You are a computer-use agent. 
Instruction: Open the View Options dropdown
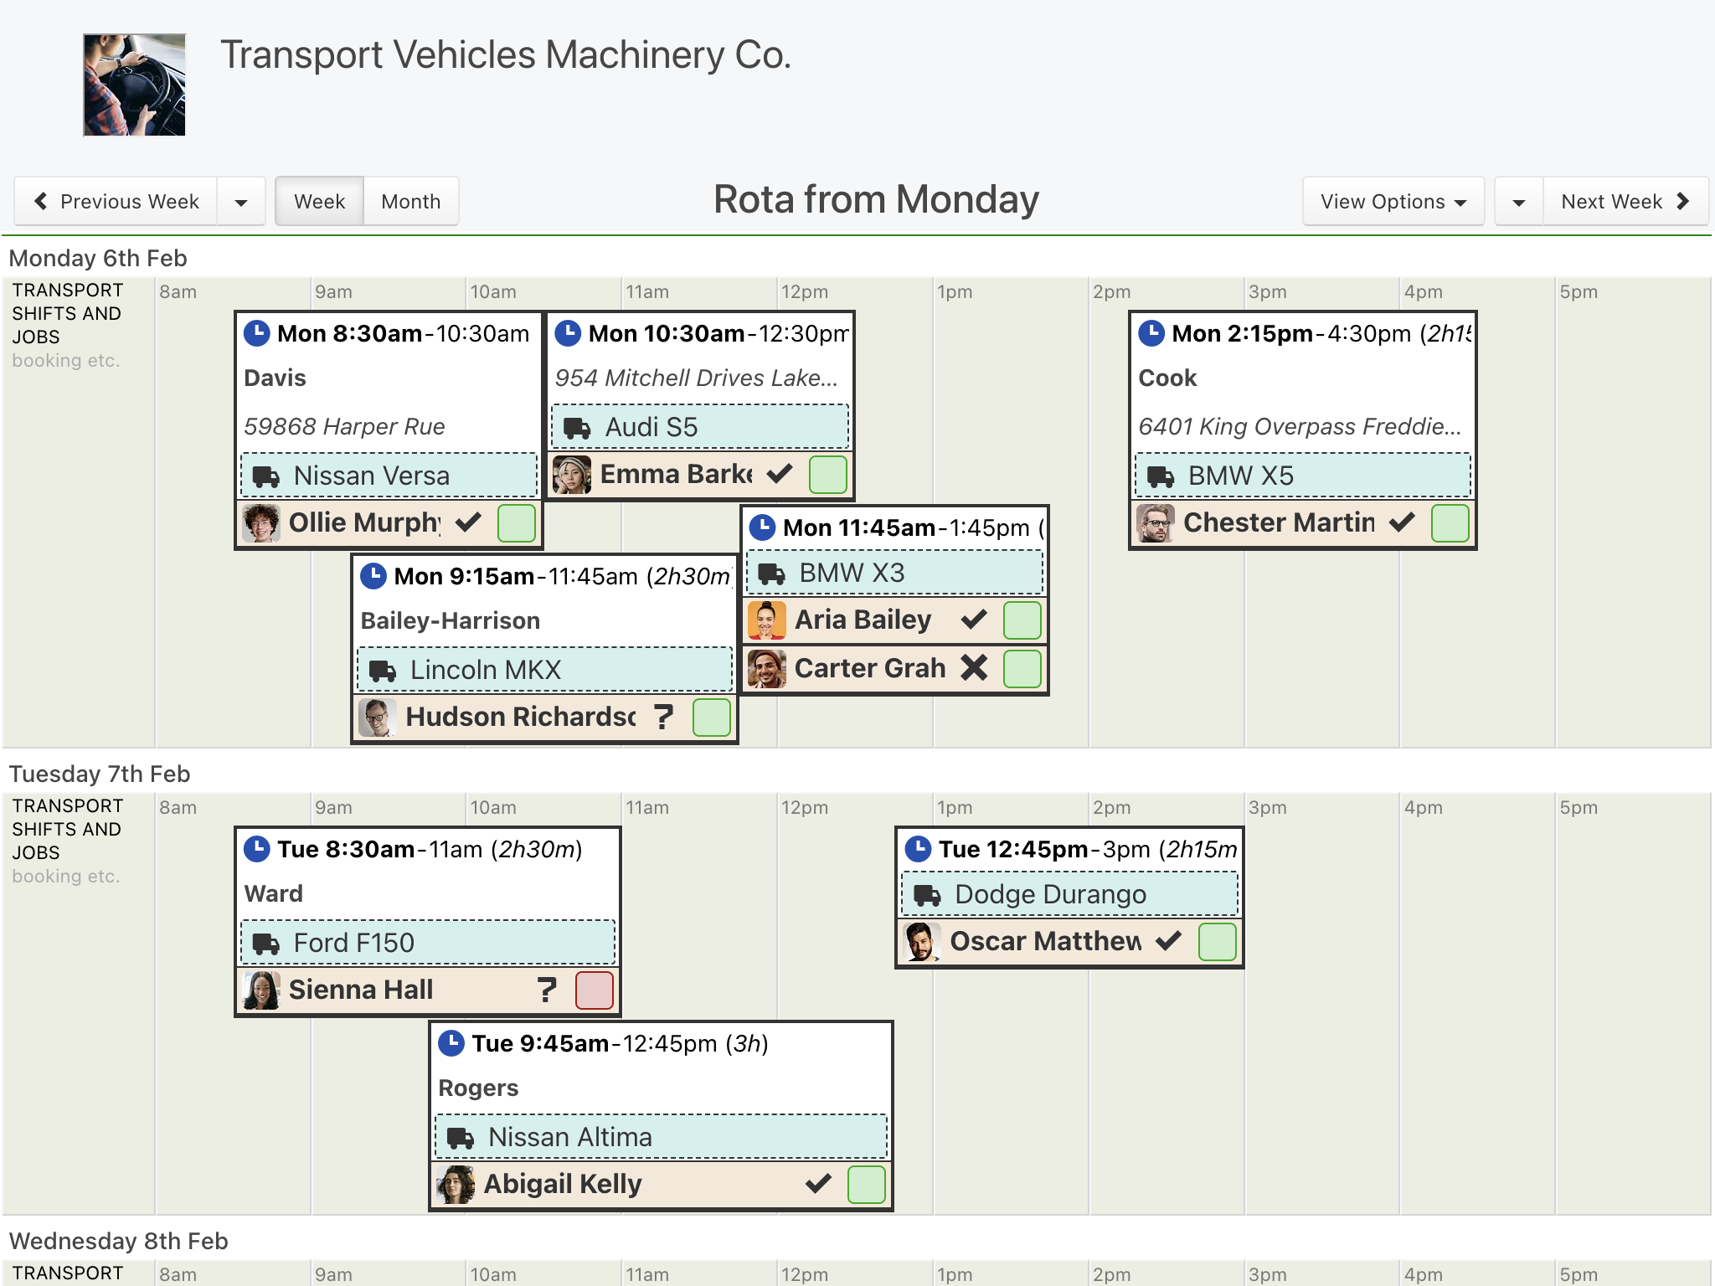click(1393, 202)
